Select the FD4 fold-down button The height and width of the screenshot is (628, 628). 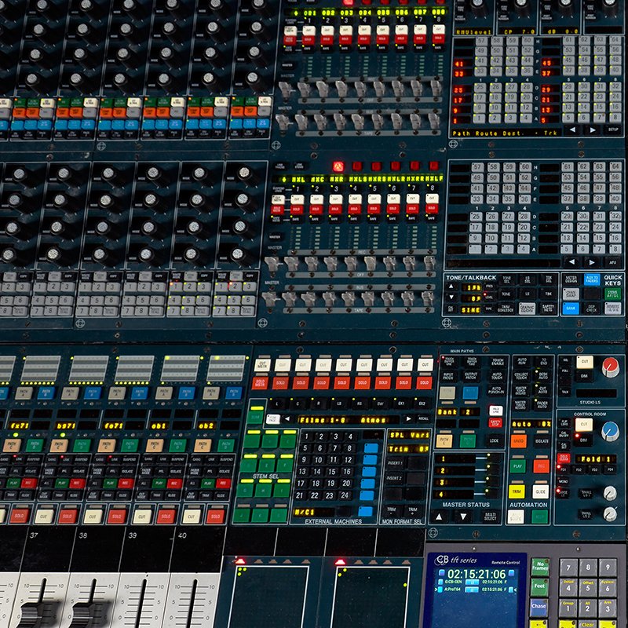click(610, 469)
